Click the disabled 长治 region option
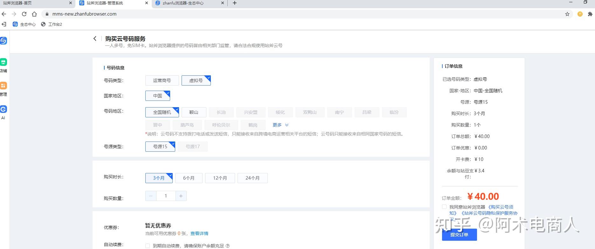This screenshot has width=595, height=249. [x=221, y=112]
